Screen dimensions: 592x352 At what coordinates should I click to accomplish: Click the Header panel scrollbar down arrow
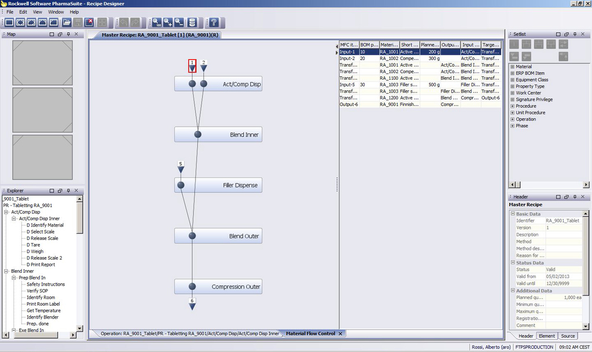pos(586,327)
